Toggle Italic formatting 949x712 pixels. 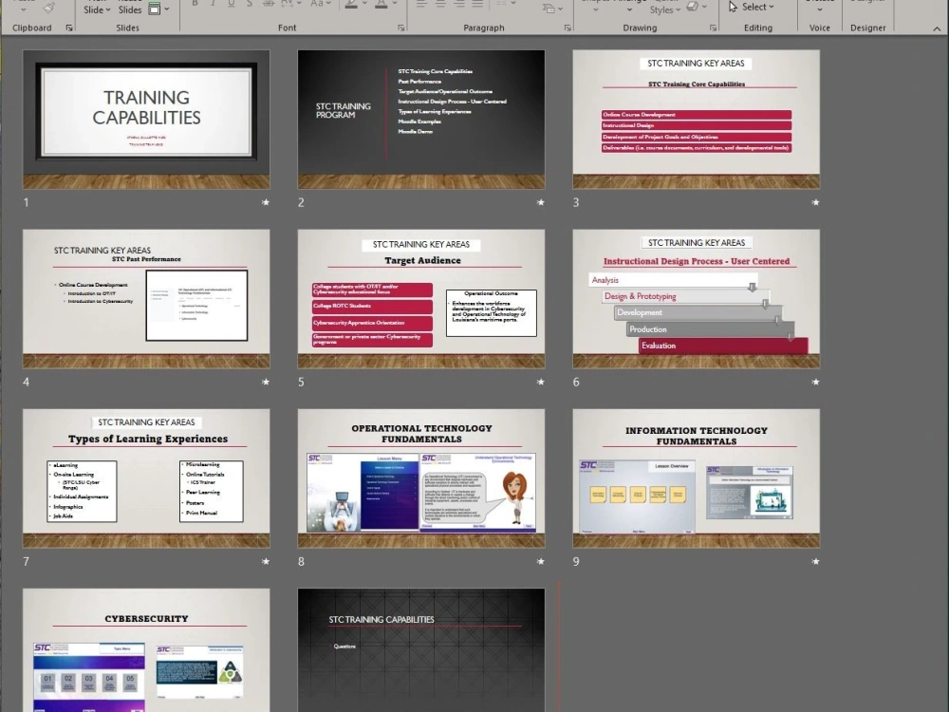click(x=213, y=4)
